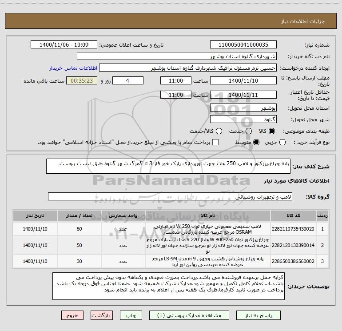Focus the شماره نیاز field 1100050041000035
Viewport: 342px width, 331px height.
(243, 45)
